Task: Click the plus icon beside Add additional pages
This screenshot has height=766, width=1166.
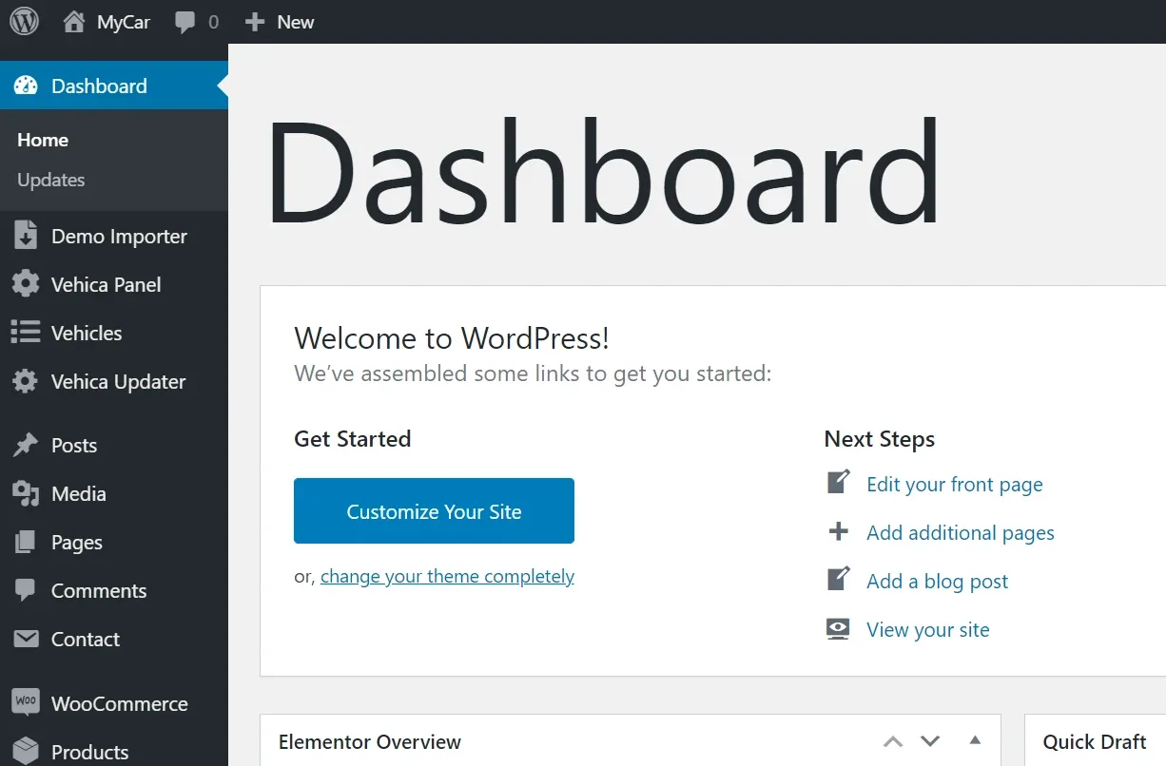Action: (838, 531)
